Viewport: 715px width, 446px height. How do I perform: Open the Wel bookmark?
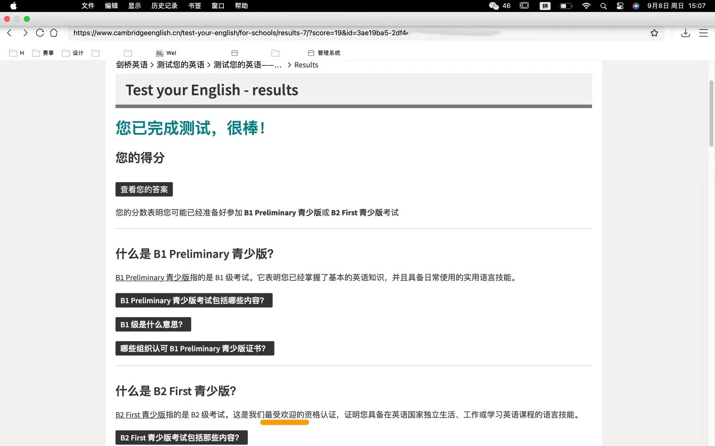(x=166, y=53)
